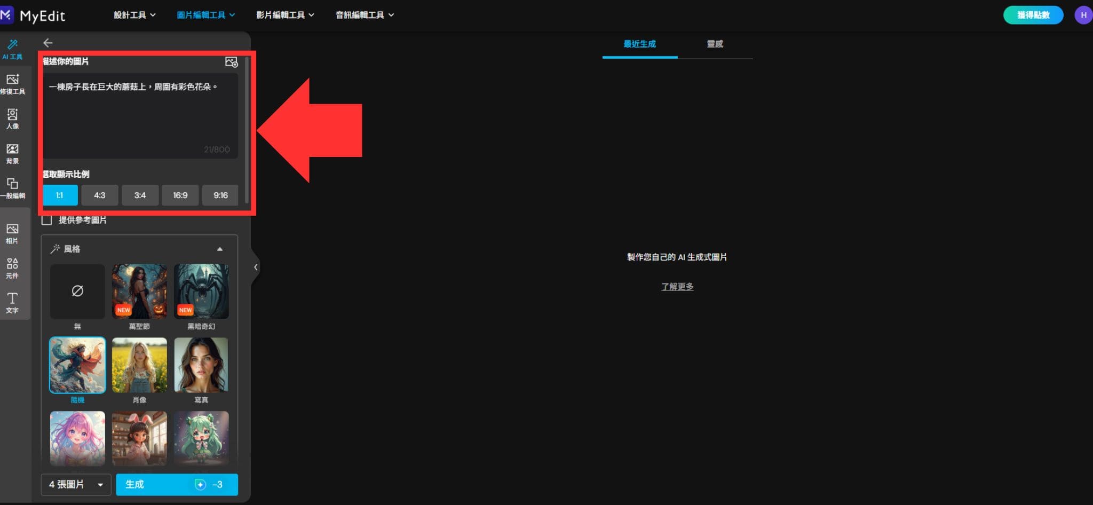Click the user avatar H icon
Image resolution: width=1093 pixels, height=505 pixels.
pos(1083,15)
